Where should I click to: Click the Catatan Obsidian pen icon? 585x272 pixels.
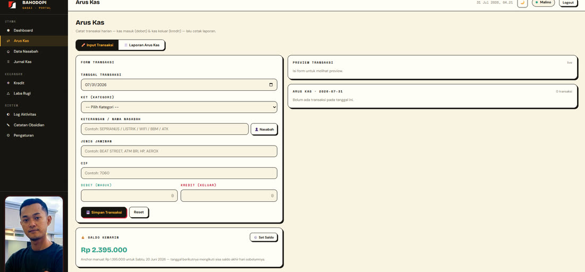click(8, 125)
